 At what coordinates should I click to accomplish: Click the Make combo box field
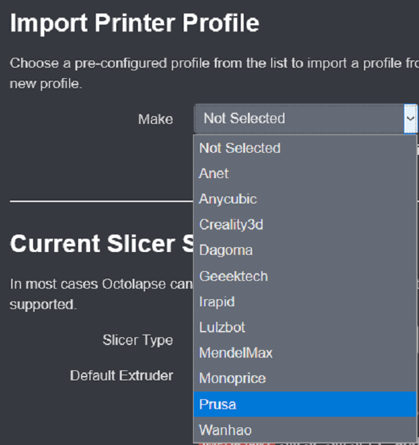point(306,118)
